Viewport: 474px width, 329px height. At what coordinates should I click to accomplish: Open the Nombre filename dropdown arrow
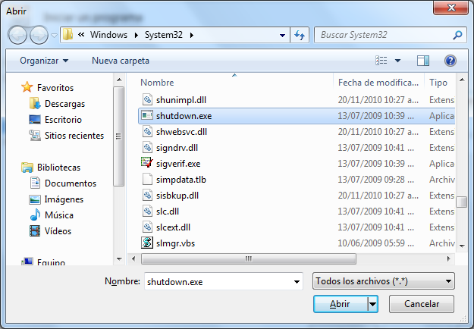coord(297,281)
